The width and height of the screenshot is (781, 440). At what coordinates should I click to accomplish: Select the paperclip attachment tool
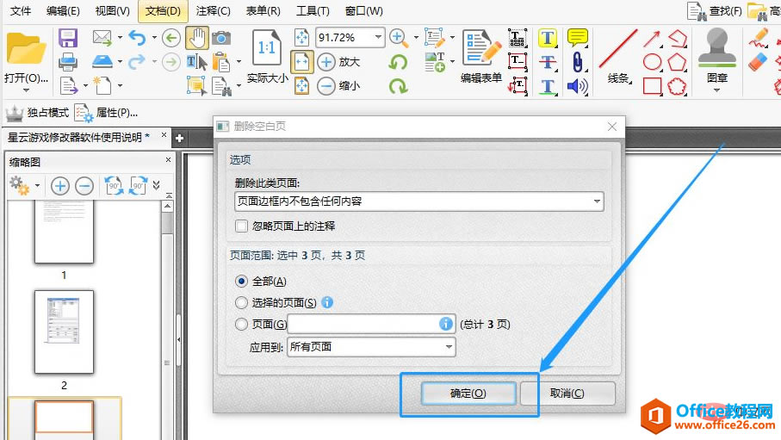[577, 62]
